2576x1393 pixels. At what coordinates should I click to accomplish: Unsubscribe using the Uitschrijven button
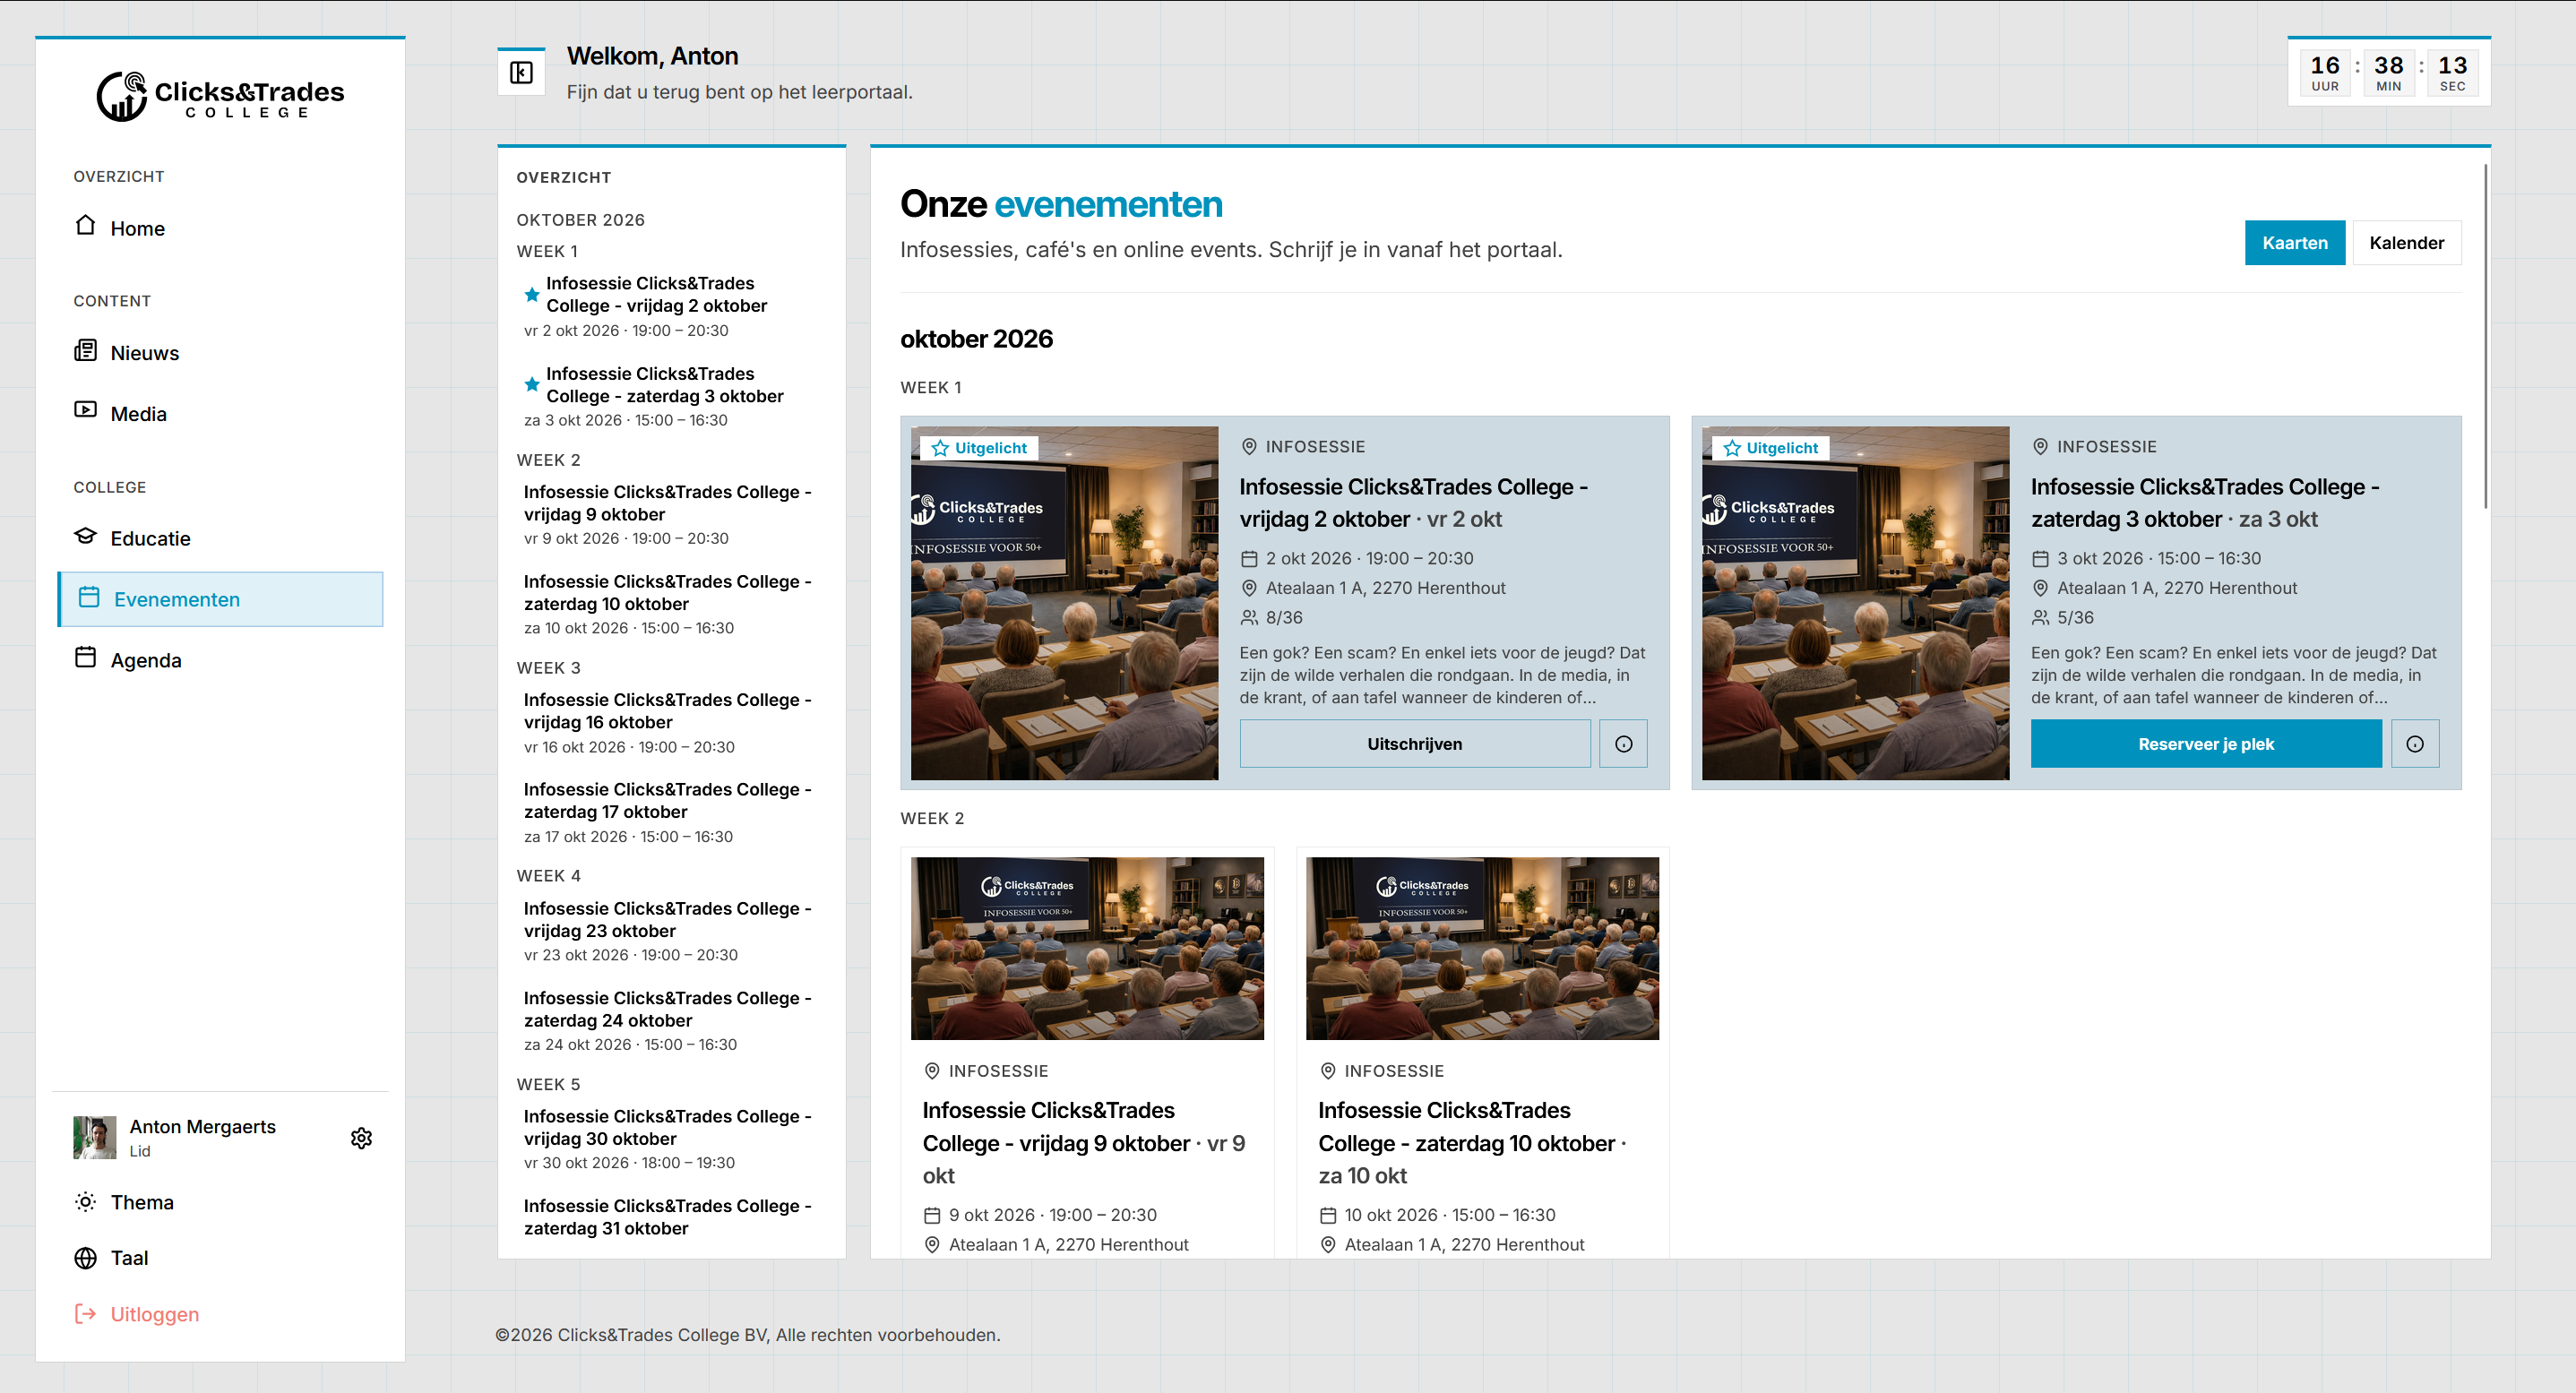[x=1414, y=744]
